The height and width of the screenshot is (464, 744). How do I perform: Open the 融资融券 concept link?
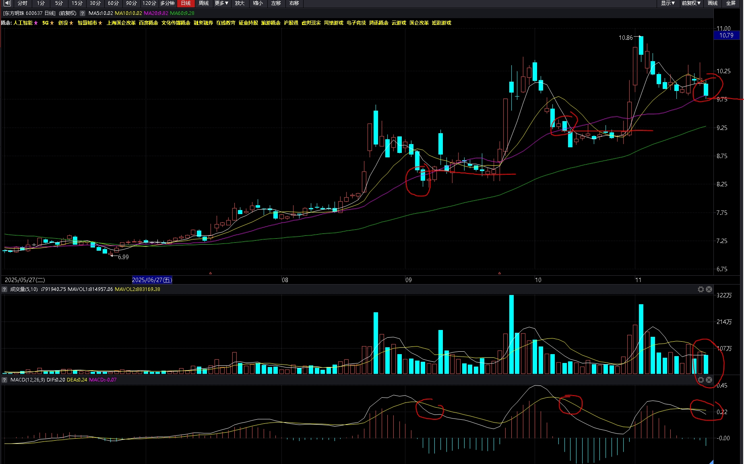pyautogui.click(x=203, y=23)
